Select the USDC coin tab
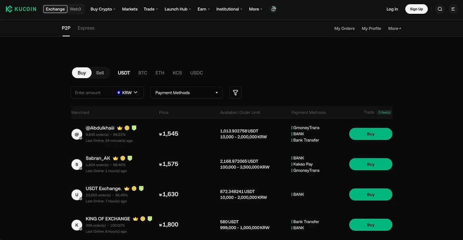 click(x=197, y=73)
